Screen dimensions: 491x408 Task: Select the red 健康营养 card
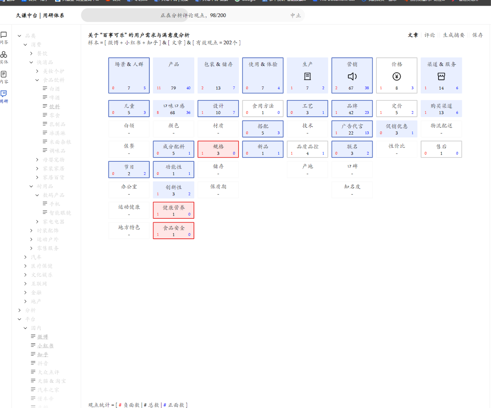point(173,210)
